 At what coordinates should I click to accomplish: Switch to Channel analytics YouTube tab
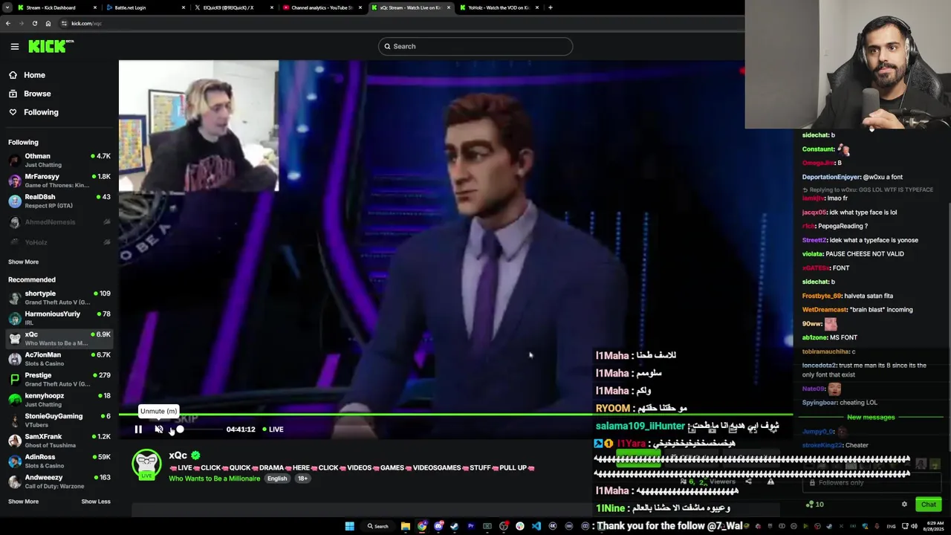pos(321,7)
